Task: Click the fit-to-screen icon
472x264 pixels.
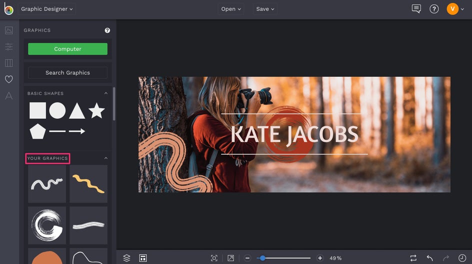Action: [x=214, y=258]
